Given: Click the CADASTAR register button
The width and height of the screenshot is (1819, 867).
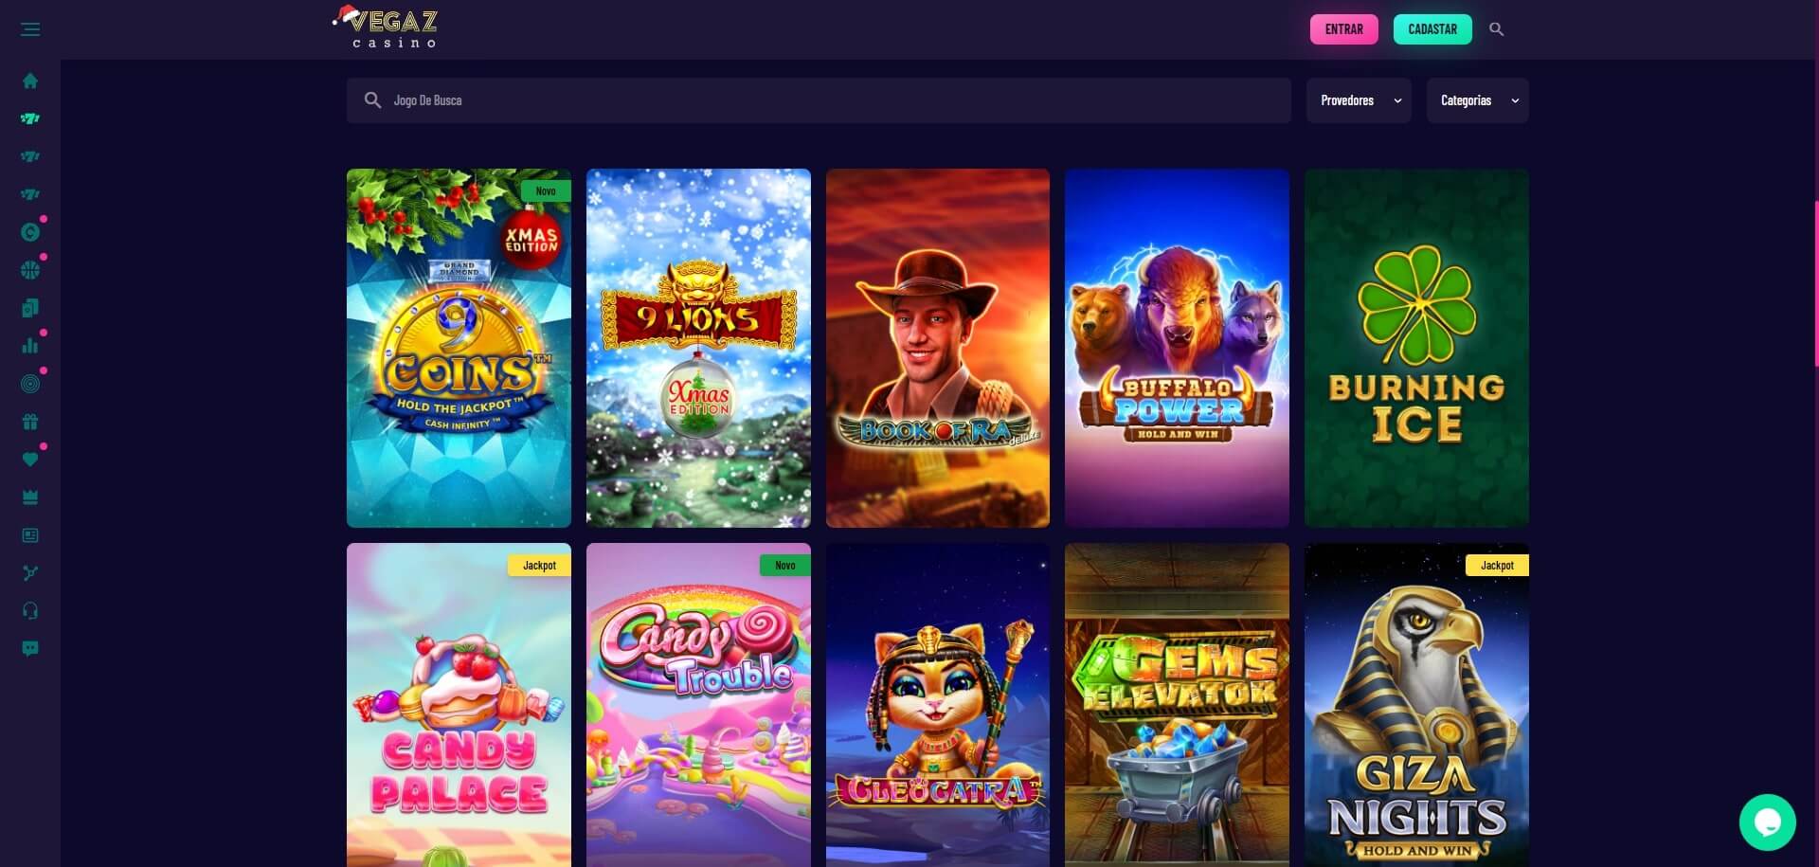Looking at the screenshot, I should (1432, 29).
